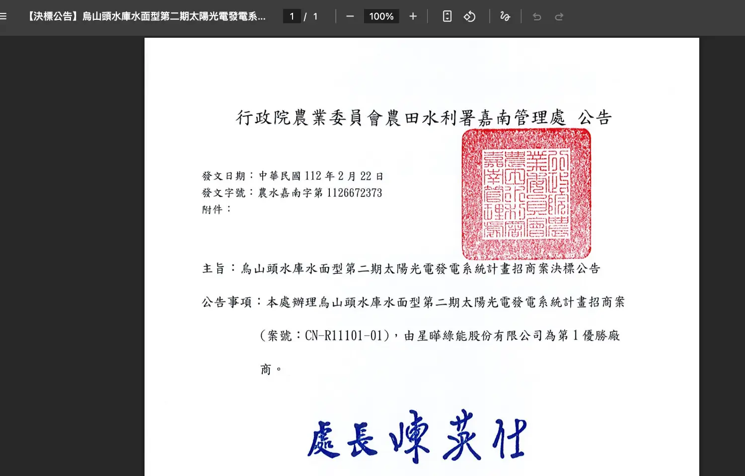Click the blue director signature

(x=416, y=437)
